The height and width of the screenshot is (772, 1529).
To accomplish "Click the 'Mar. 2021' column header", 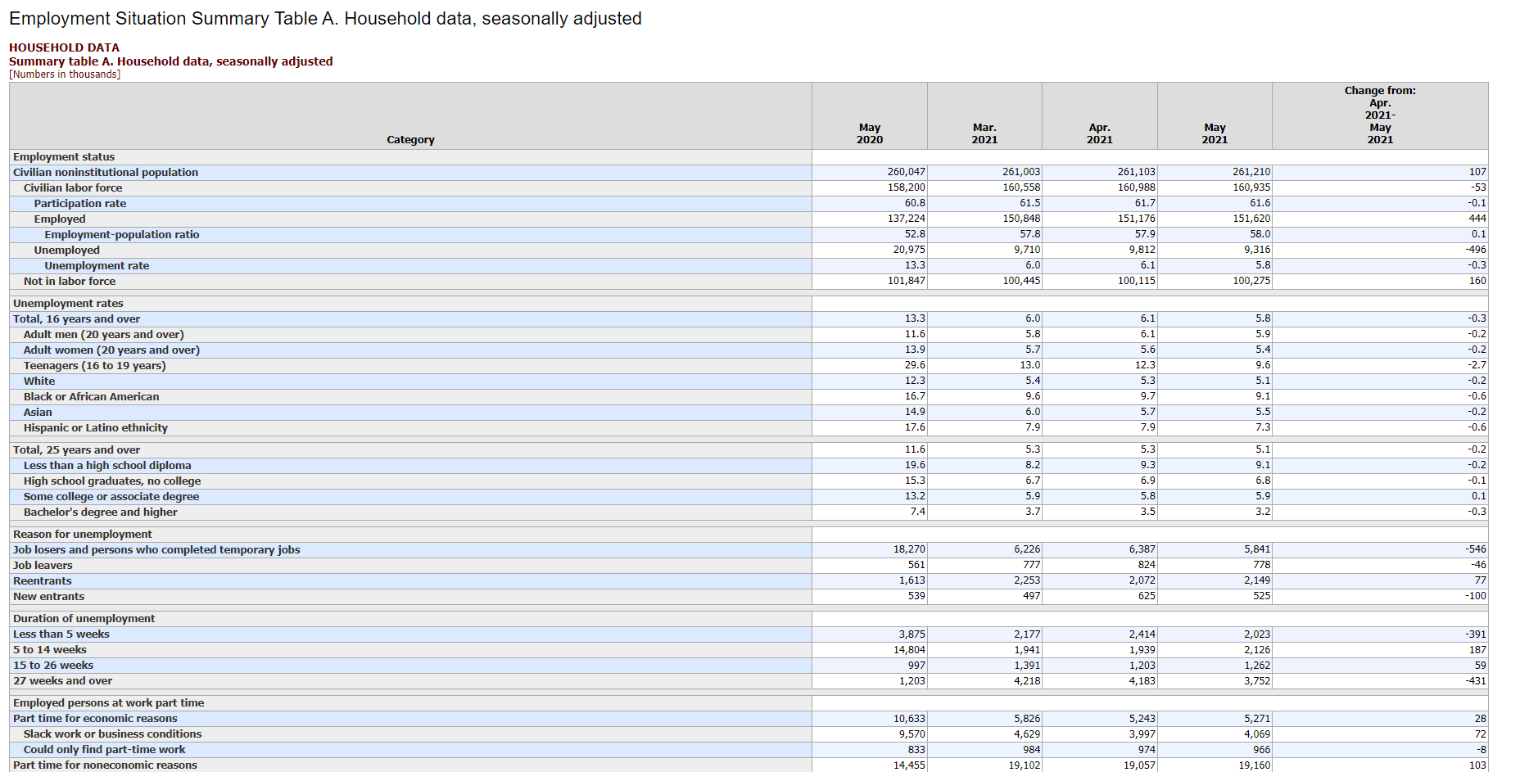I will click(984, 133).
